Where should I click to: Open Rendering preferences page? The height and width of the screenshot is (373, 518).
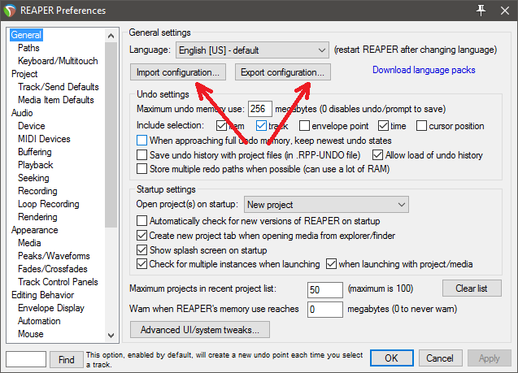(37, 217)
